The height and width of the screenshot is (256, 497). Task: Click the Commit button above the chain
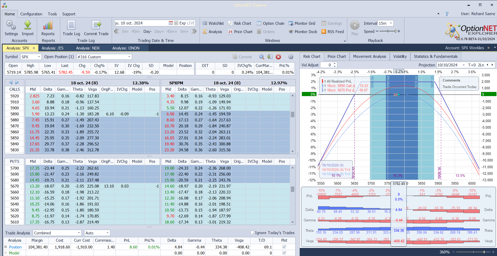coord(242,57)
